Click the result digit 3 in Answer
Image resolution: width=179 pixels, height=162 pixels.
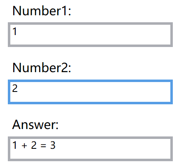(x=53, y=145)
